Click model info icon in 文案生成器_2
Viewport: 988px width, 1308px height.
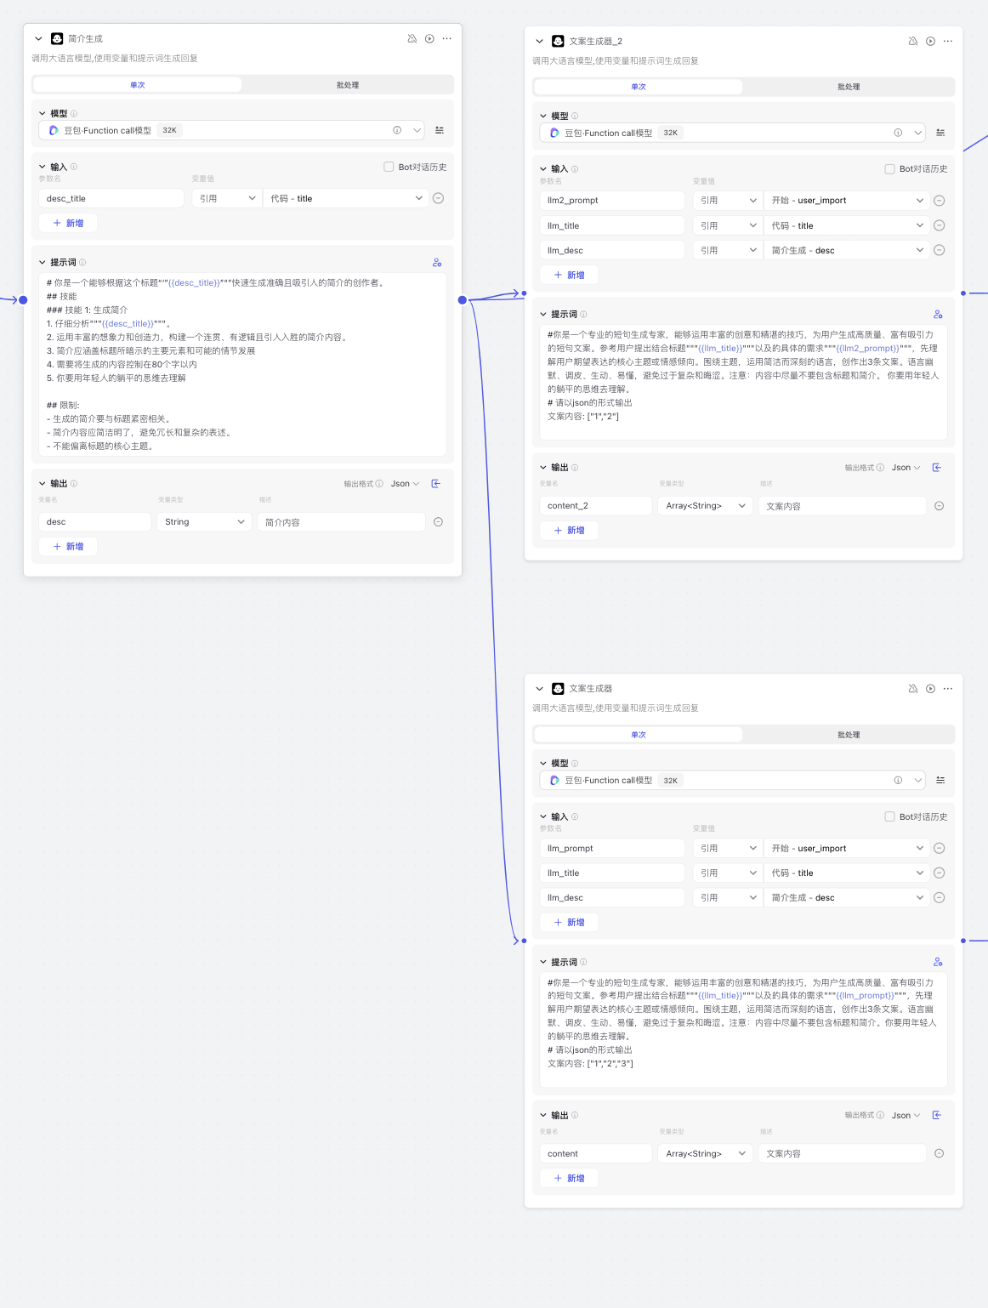click(898, 133)
